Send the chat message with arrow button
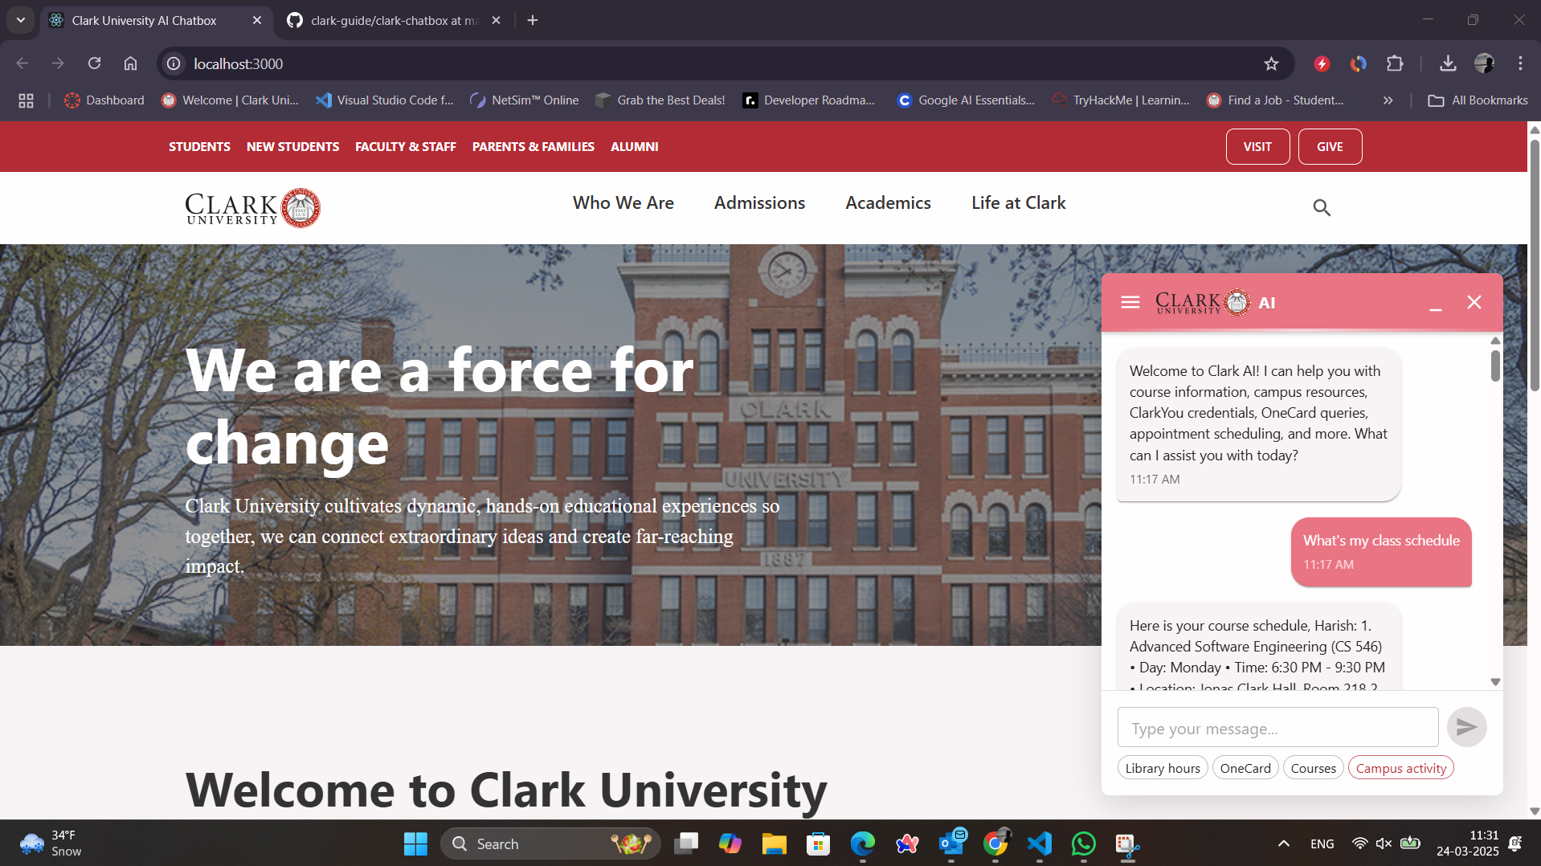 (1466, 727)
